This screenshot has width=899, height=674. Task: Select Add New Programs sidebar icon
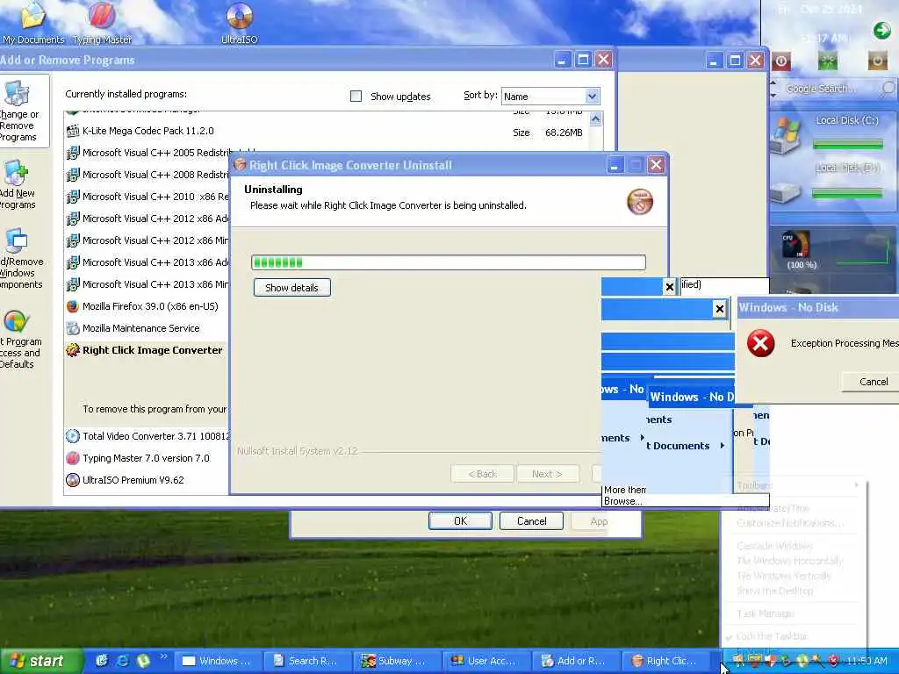[x=16, y=173]
